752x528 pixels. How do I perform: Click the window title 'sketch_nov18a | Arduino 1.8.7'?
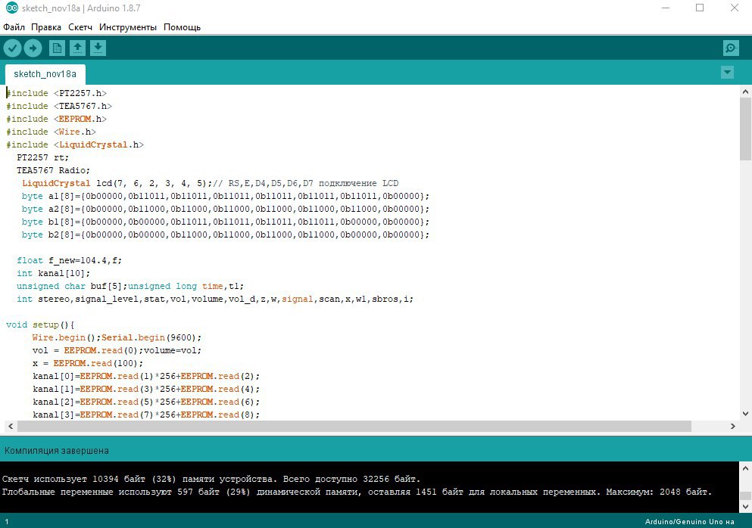[81, 8]
